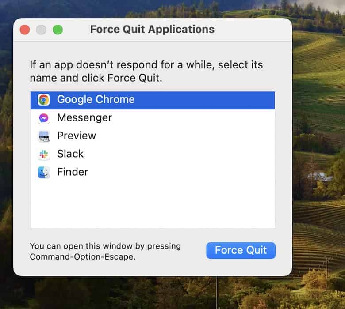Image resolution: width=345 pixels, height=309 pixels.
Task: Highlight Slack by its name text
Action: click(70, 154)
